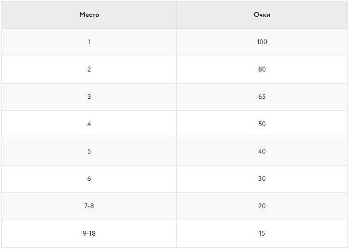Select the 20 points cell
The width and height of the screenshot is (349, 249).
click(x=262, y=206)
